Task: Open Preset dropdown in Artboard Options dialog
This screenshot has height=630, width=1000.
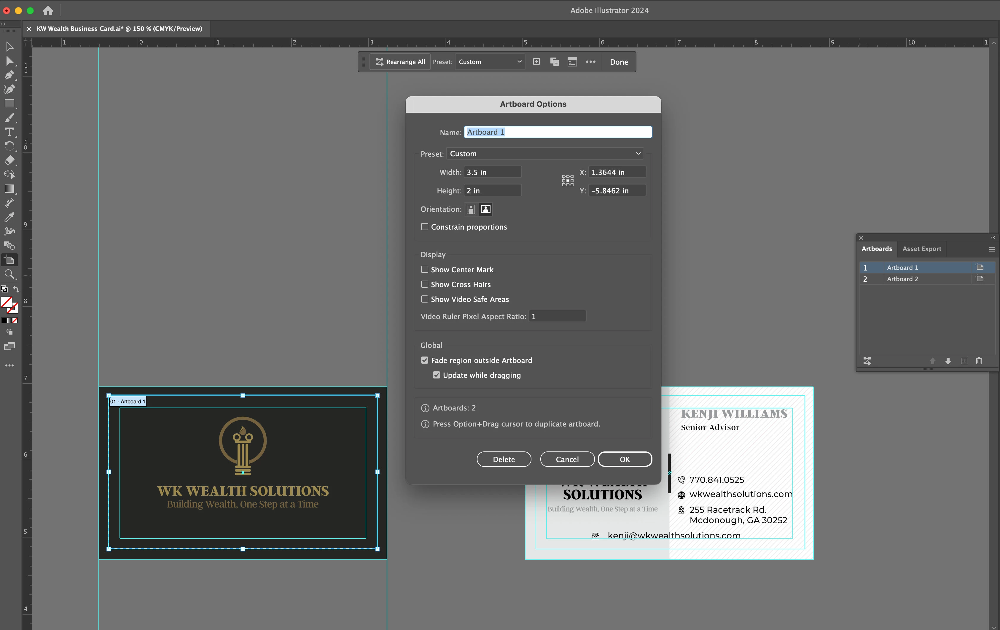Action: [x=544, y=154]
